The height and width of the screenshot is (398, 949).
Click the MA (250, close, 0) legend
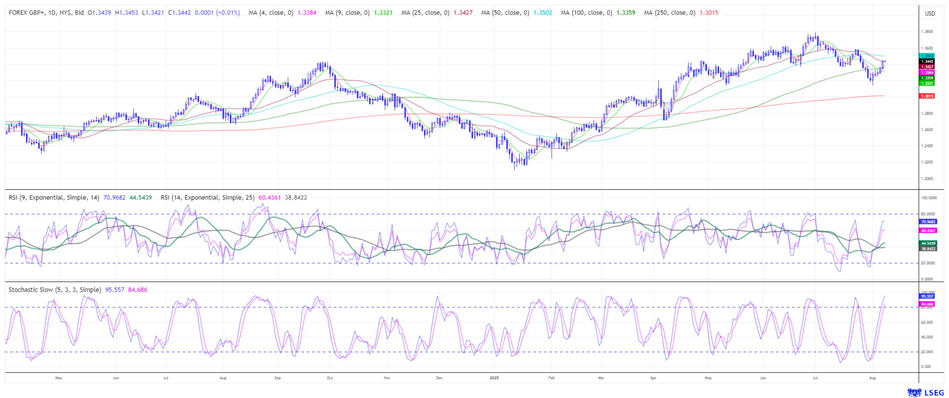coord(669,12)
